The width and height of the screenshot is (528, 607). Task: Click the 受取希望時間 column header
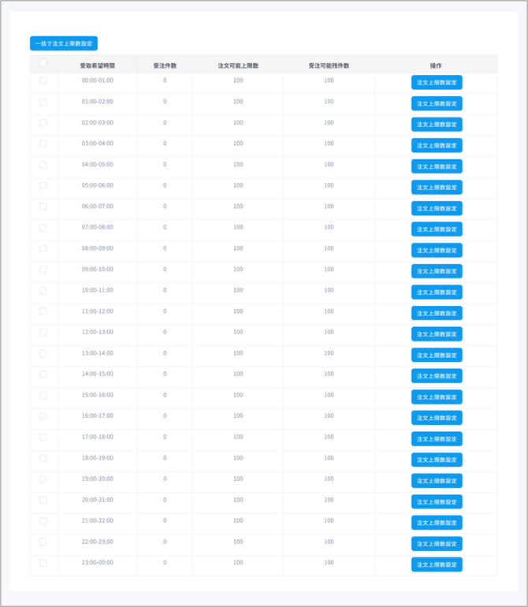click(x=97, y=65)
